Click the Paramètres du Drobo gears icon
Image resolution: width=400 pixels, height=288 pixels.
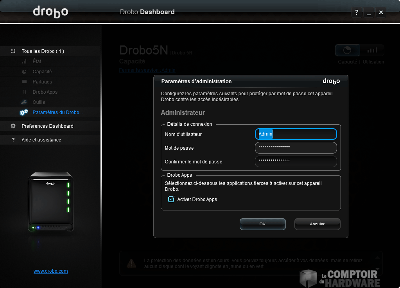coord(24,112)
